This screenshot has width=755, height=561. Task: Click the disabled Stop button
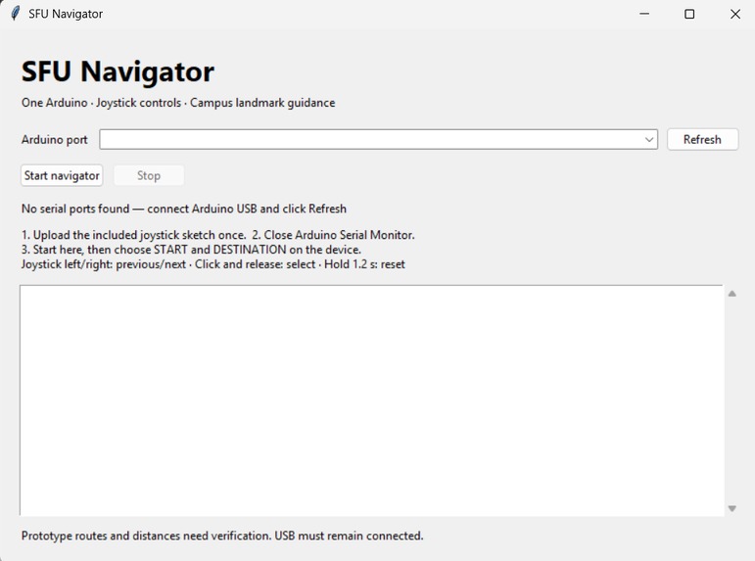149,175
